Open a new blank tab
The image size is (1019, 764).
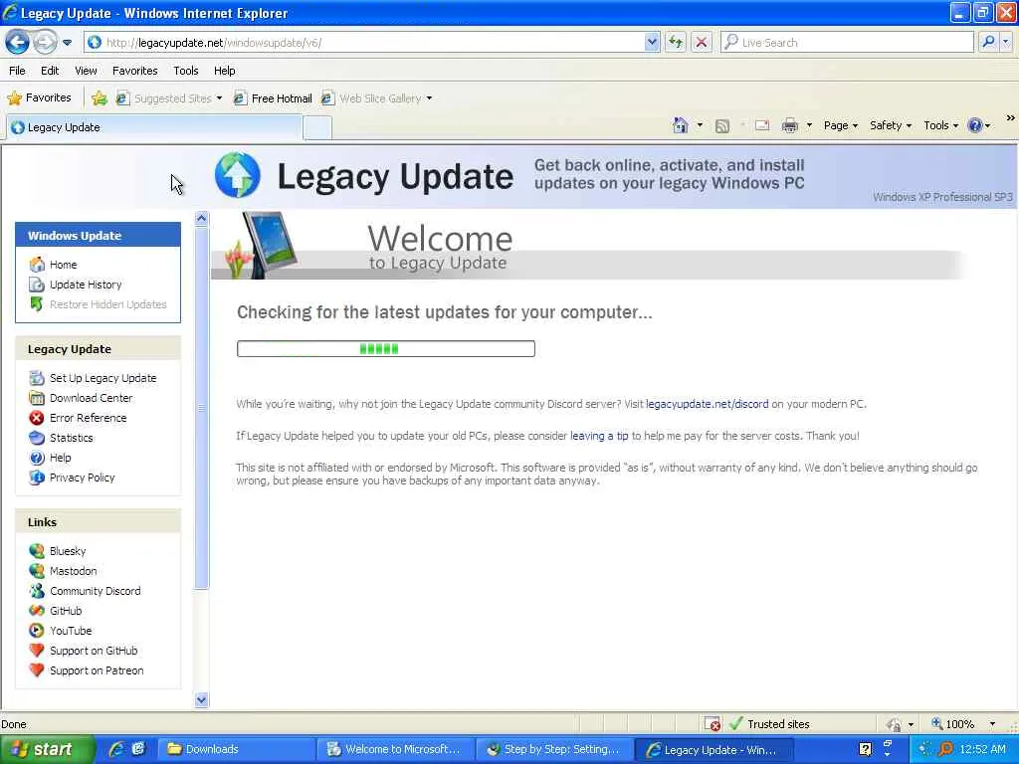tap(317, 128)
